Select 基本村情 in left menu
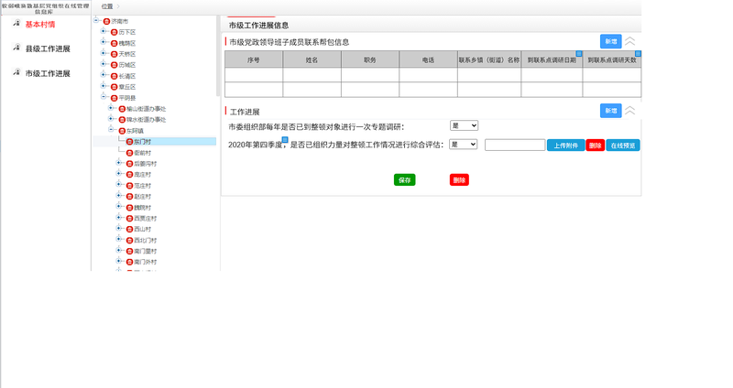733x388 pixels. [x=40, y=24]
